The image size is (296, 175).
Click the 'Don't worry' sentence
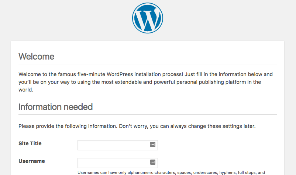(x=187, y=126)
